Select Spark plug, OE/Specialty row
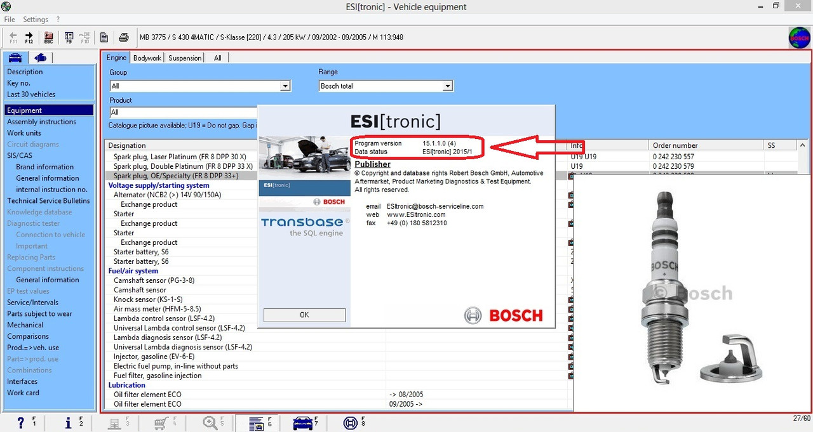The image size is (813, 432). tap(176, 176)
